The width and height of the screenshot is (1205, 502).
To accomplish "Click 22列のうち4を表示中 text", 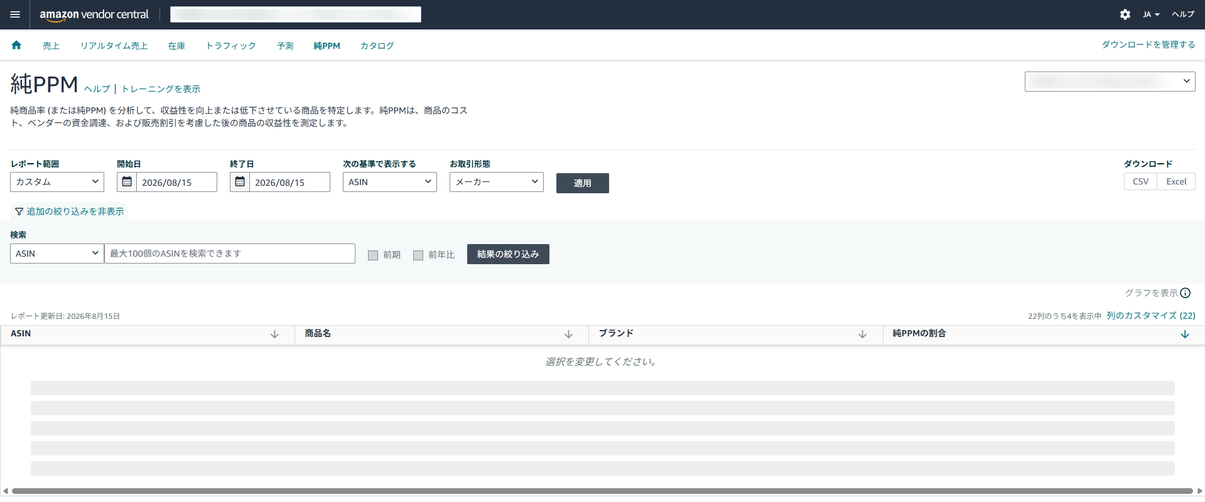I will click(1064, 316).
